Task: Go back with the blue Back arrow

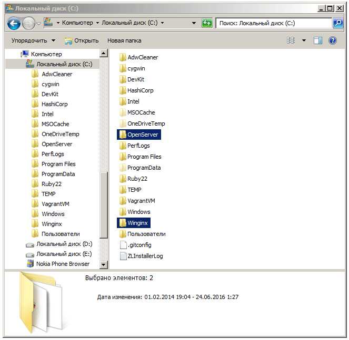Action: click(x=14, y=23)
